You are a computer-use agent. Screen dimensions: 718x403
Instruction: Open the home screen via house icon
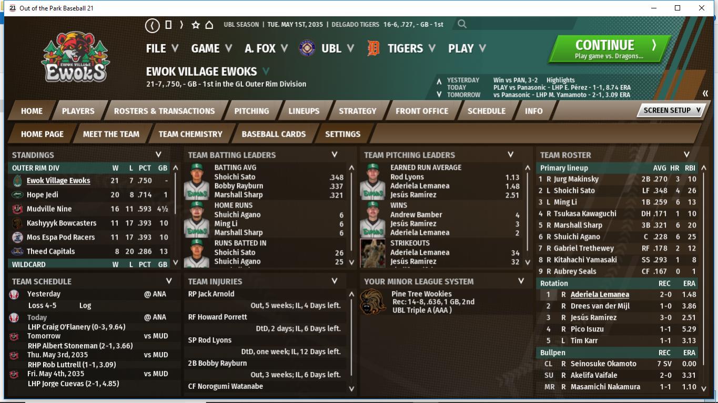tap(209, 25)
